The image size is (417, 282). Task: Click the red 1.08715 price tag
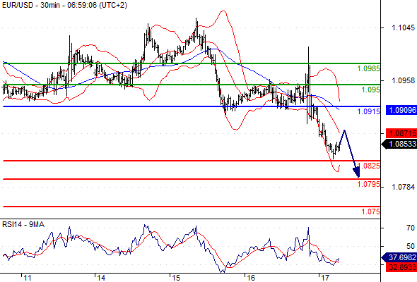click(x=401, y=133)
